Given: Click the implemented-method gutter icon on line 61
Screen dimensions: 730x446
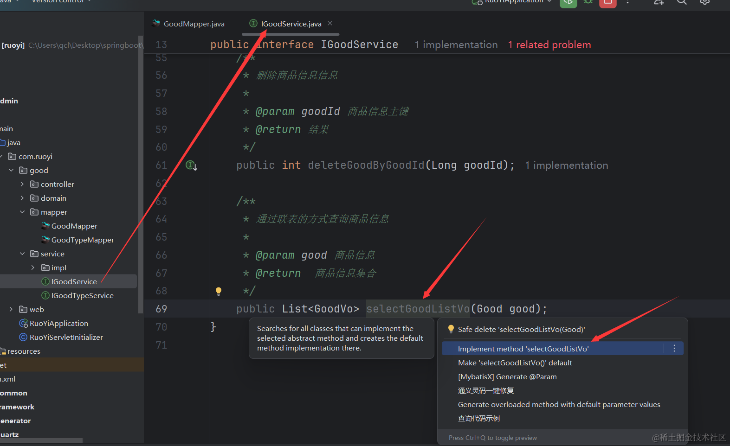Looking at the screenshot, I should (x=191, y=165).
